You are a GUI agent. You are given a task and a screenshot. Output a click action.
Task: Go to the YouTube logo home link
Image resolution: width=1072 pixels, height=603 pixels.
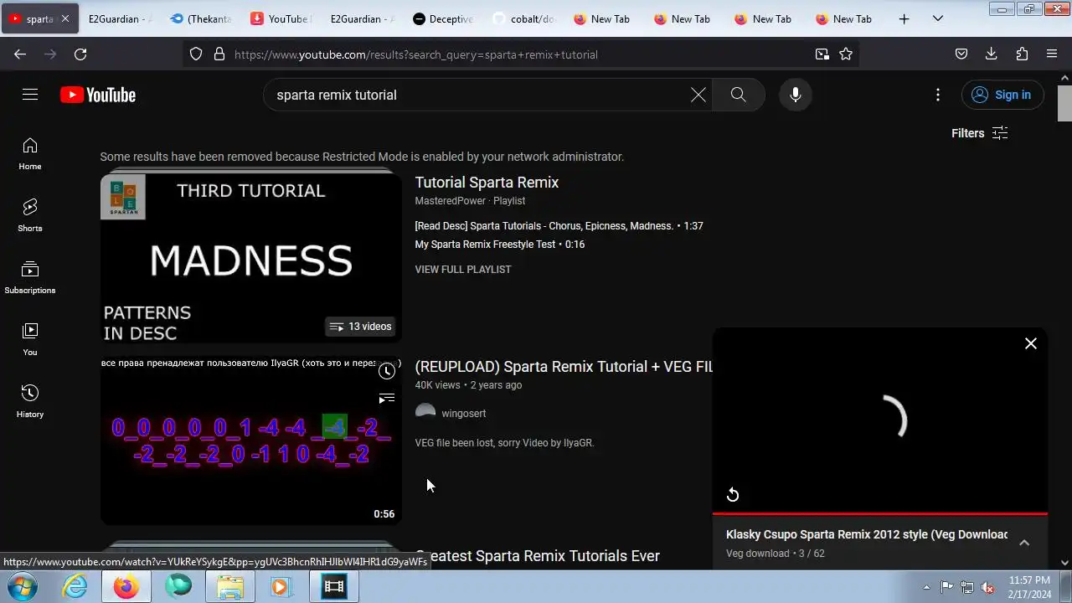click(x=98, y=95)
